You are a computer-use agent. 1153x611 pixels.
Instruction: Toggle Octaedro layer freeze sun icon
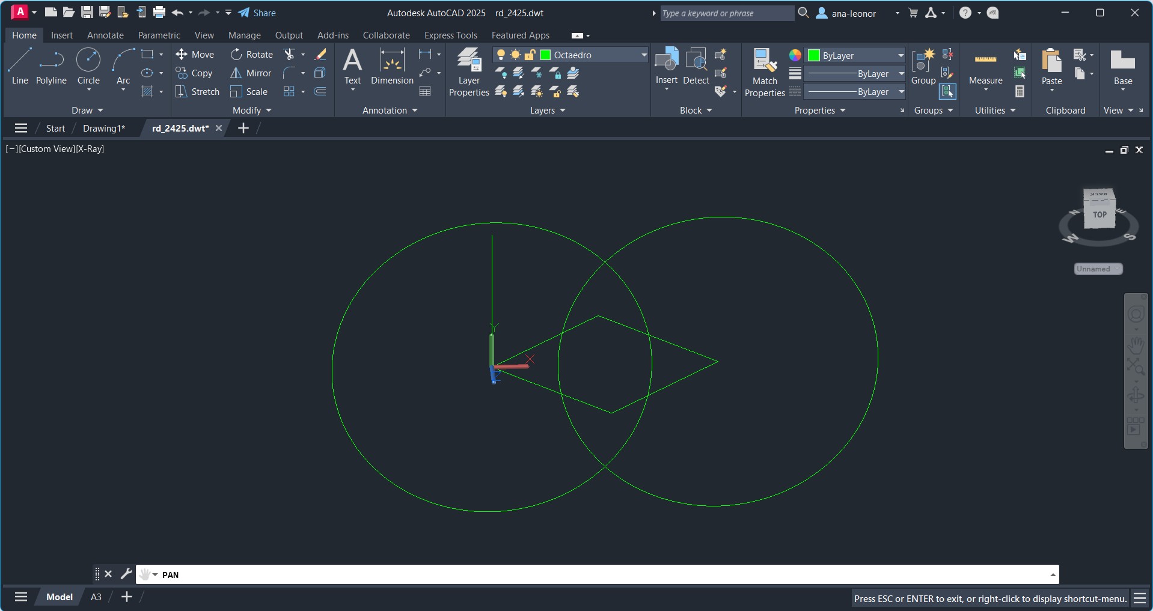(x=515, y=55)
